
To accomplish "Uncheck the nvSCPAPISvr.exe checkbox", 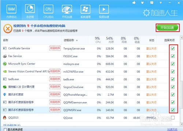I will click(173, 71).
